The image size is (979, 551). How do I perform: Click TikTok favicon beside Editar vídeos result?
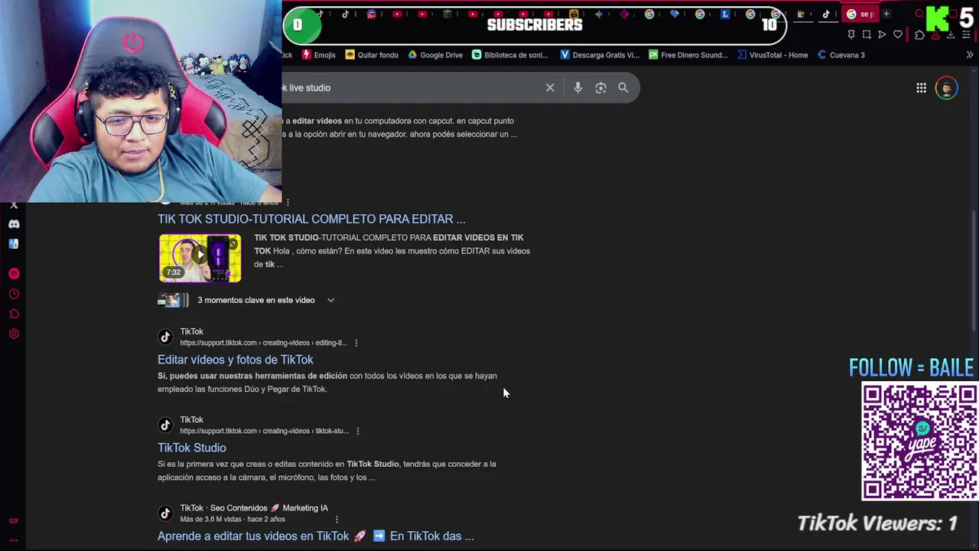165,337
